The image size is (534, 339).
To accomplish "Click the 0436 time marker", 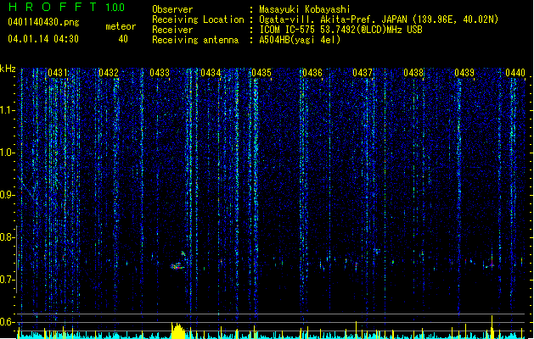I will 312,73.
